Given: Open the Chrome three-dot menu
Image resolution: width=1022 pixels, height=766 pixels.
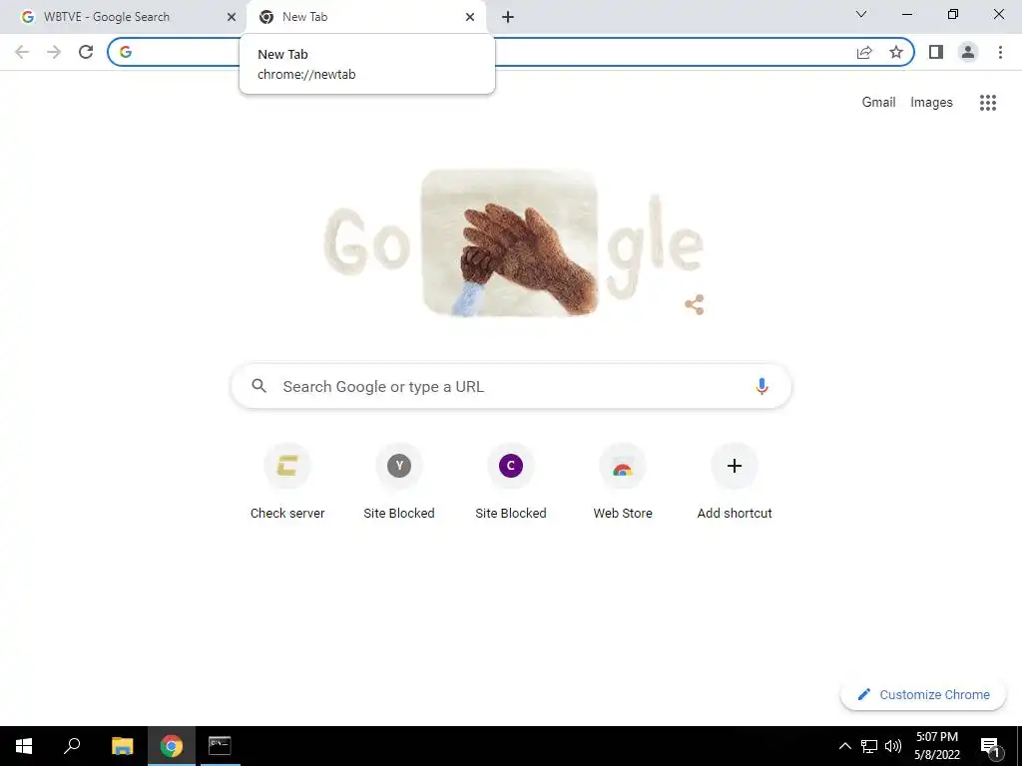Looking at the screenshot, I should (x=1000, y=52).
